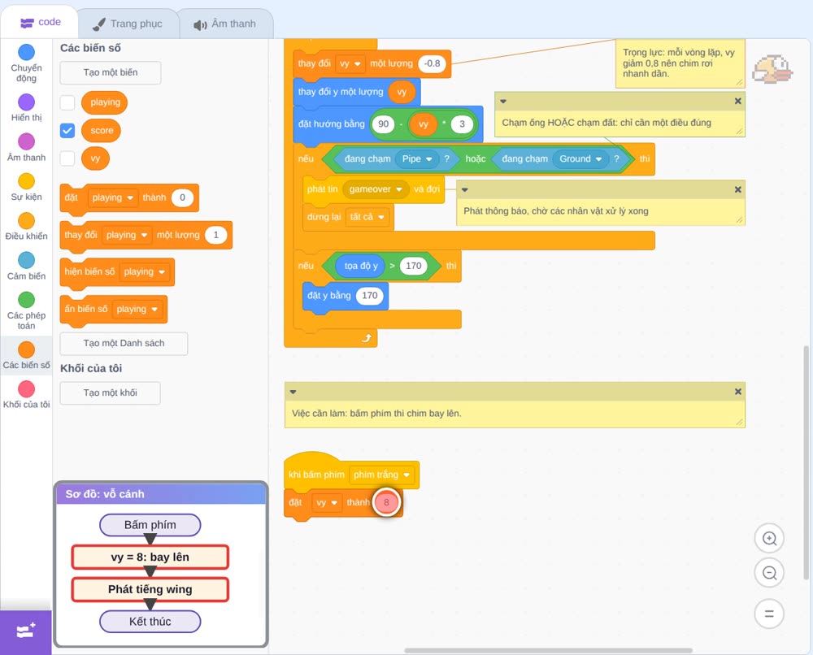Open the 'phím trắng' key dropdown
Image resolution: width=813 pixels, height=655 pixels.
(381, 475)
